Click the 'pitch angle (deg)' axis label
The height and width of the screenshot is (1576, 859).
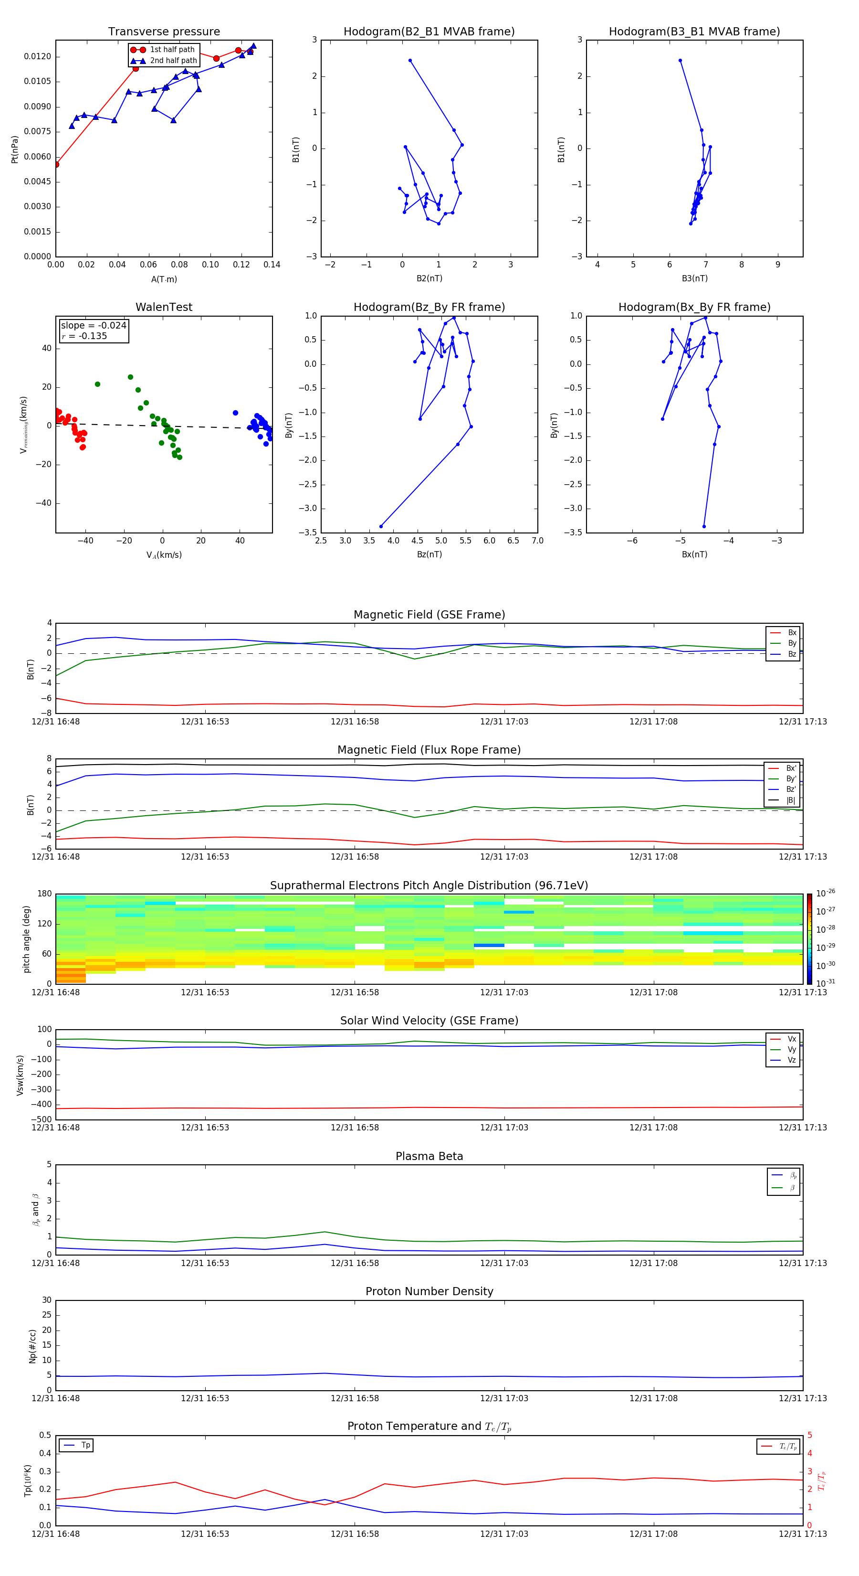point(26,939)
